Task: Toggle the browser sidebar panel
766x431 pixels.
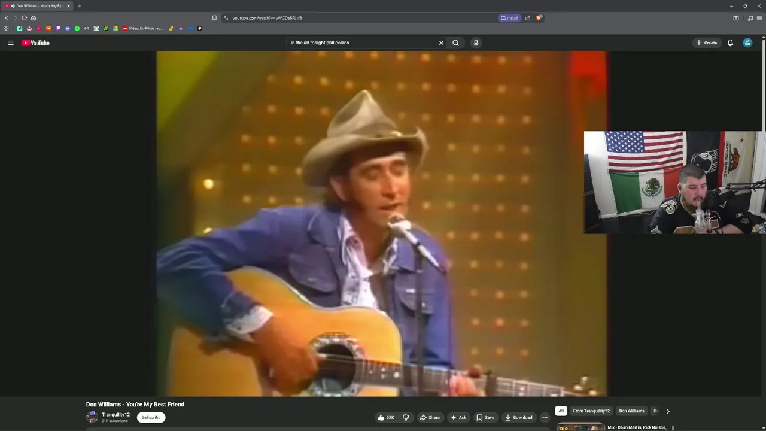Action: 736,18
